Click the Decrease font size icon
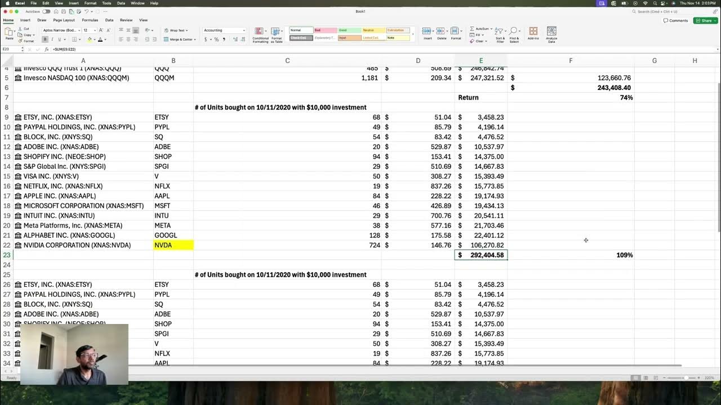Viewport: 721px width, 405px height. point(108,30)
